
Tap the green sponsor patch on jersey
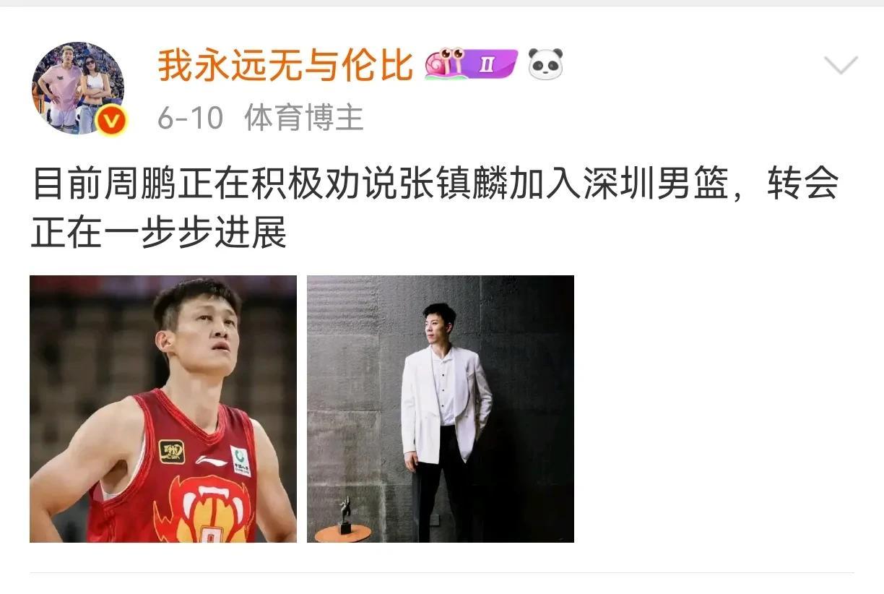click(240, 460)
